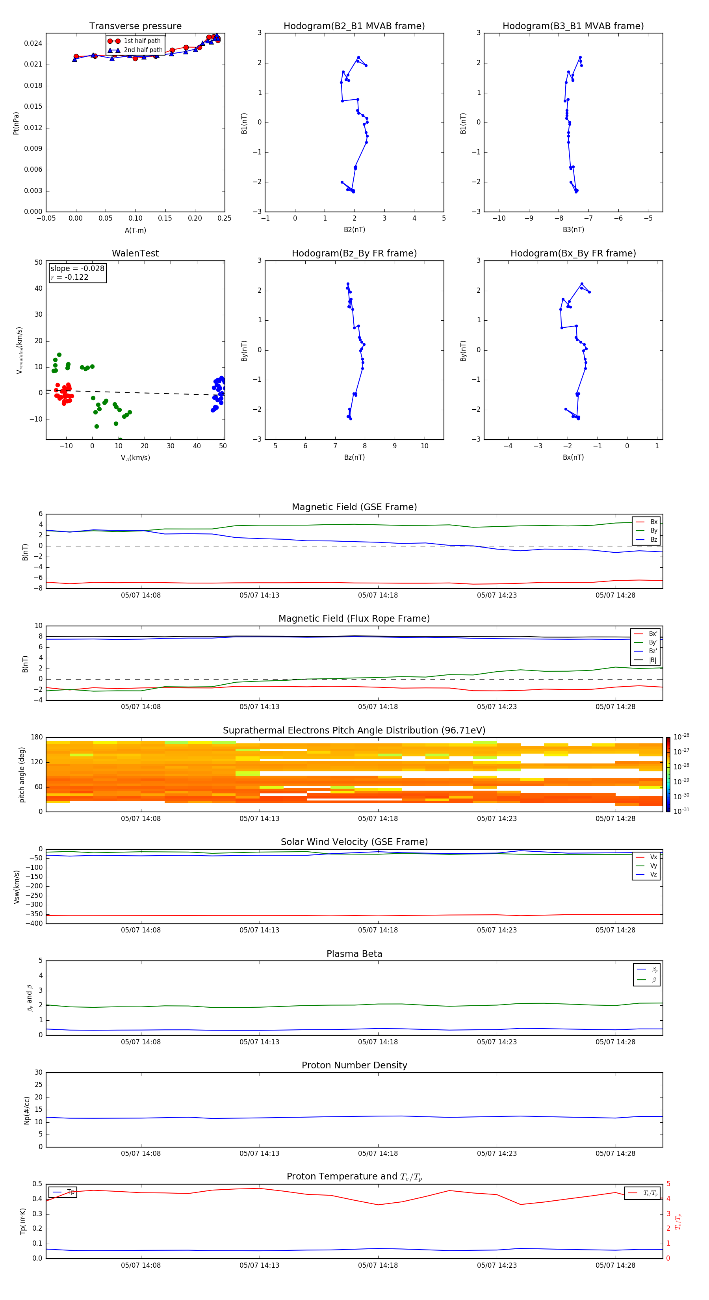The height and width of the screenshot is (1300, 709).
Task: Click the Vsw(km/s) y-axis label
Action: pos(16,887)
